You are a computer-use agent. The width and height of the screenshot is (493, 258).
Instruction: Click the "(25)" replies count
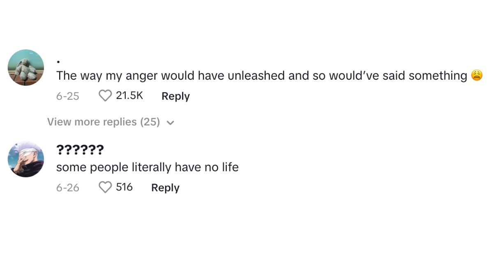click(150, 122)
